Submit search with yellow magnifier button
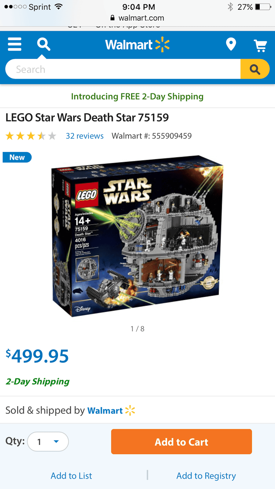 click(x=255, y=69)
